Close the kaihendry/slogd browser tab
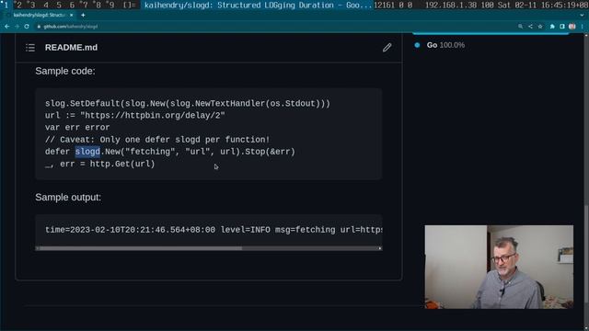The height and width of the screenshot is (331, 589). point(71,15)
